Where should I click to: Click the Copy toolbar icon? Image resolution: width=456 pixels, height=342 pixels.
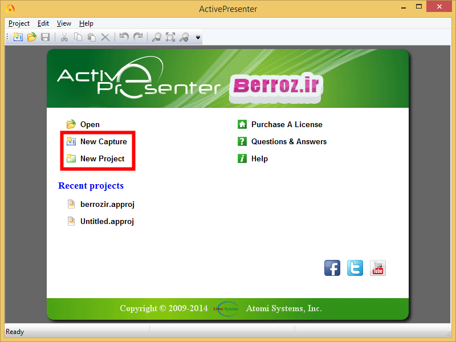click(78, 37)
